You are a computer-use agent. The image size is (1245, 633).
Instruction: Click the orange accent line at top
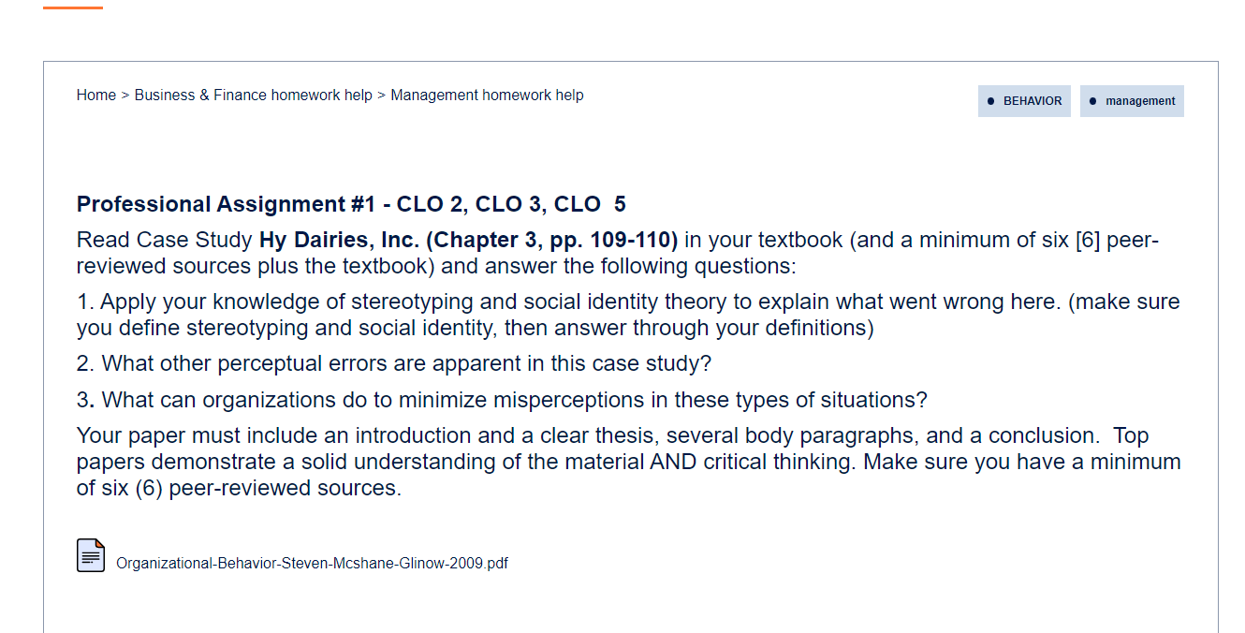pos(73,7)
